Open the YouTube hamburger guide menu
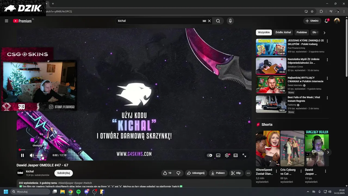348x196 pixels. click(x=7, y=21)
